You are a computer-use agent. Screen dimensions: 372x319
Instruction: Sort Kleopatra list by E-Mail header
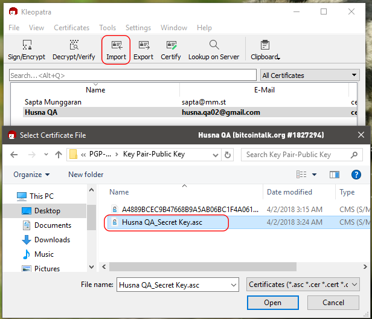tap(265, 90)
